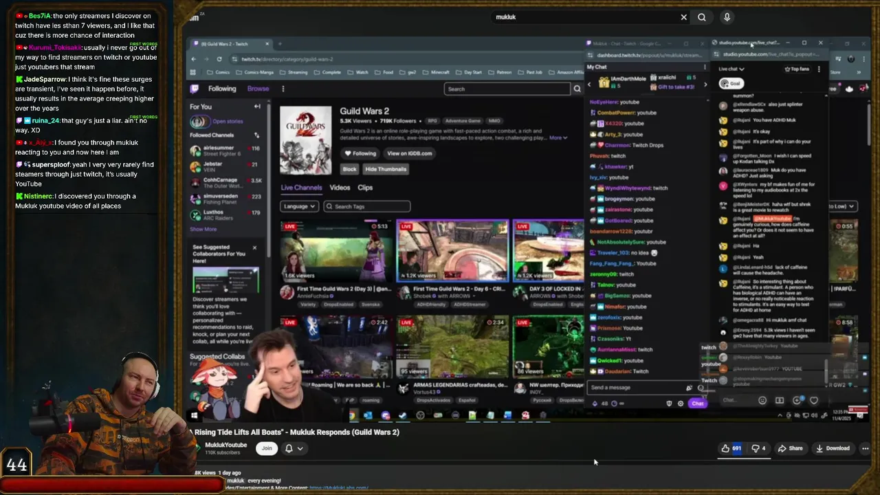Screen dimensions: 880x495
Task: Click the Windows Start button in video
Action: point(195,415)
